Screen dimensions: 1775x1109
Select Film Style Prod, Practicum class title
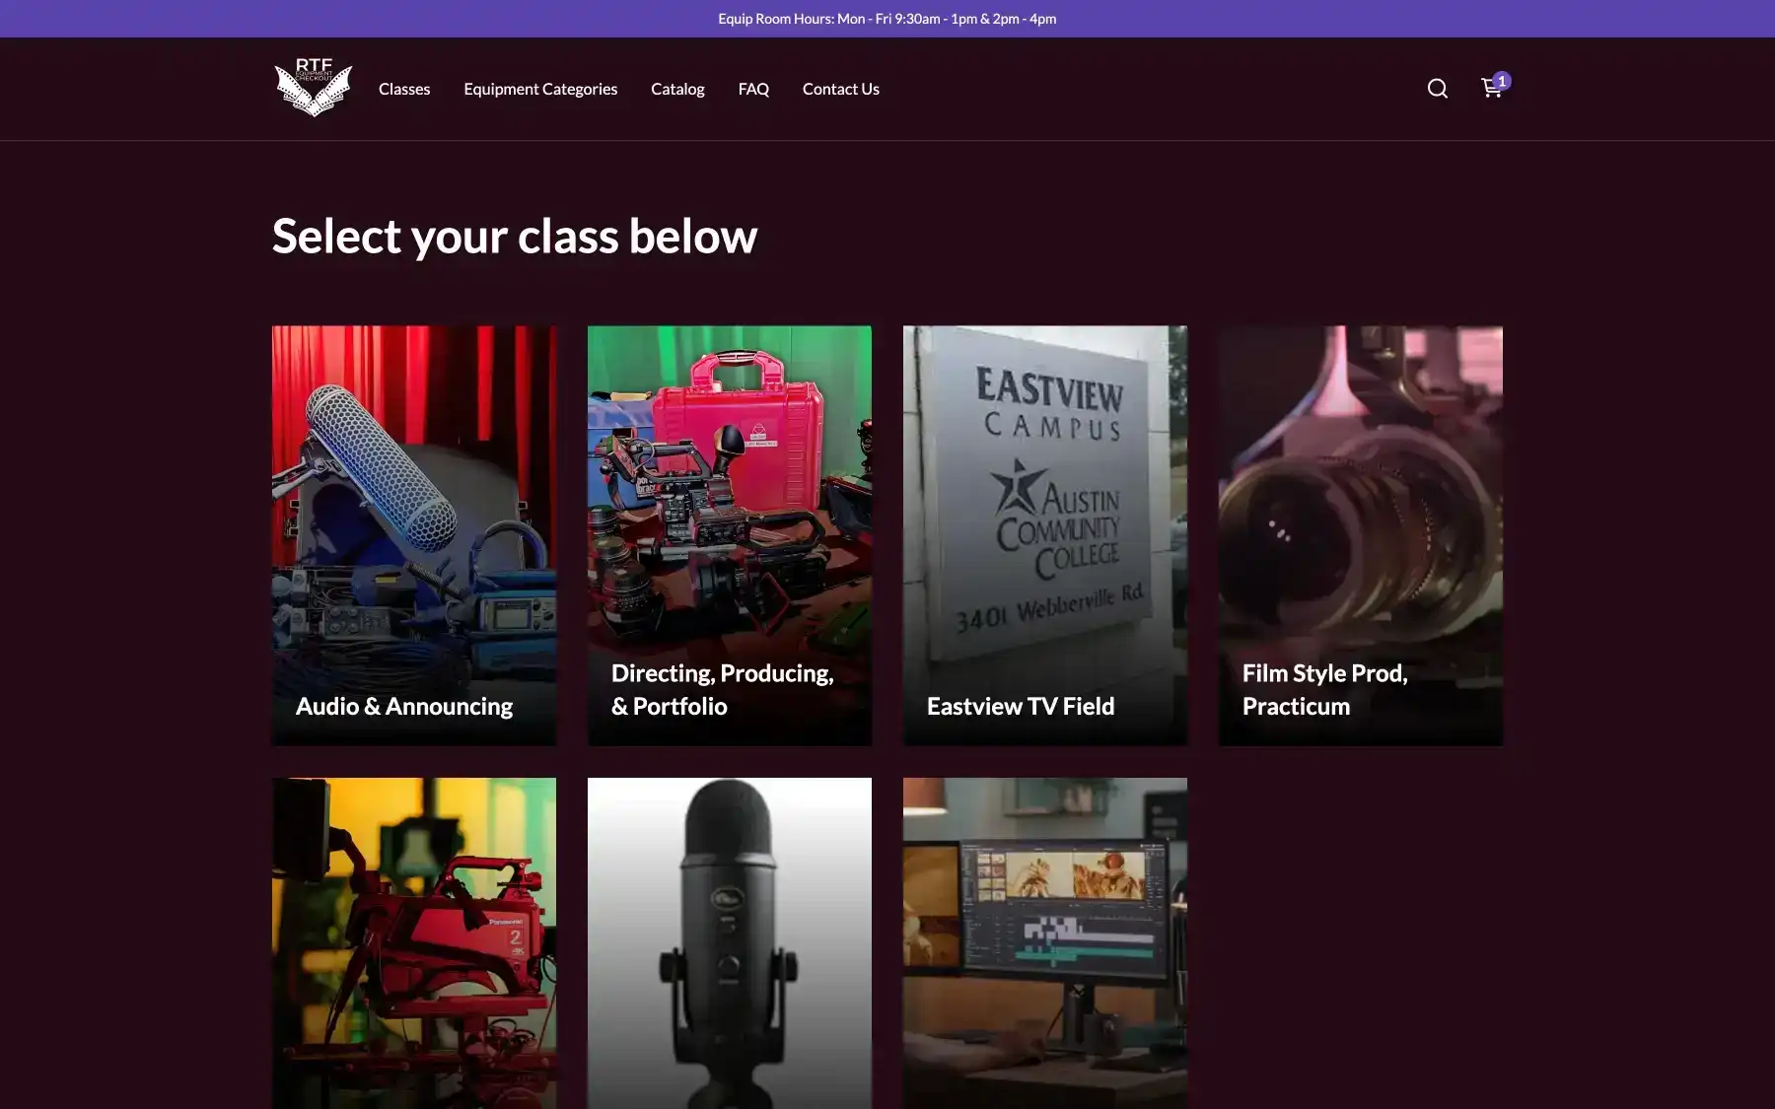tap(1324, 689)
